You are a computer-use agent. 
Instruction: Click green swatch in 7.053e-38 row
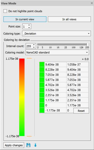(x=42, y=75)
